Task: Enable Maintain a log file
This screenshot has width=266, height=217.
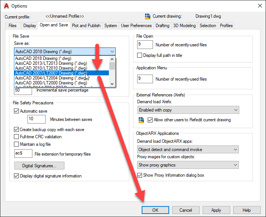Action: (17, 144)
